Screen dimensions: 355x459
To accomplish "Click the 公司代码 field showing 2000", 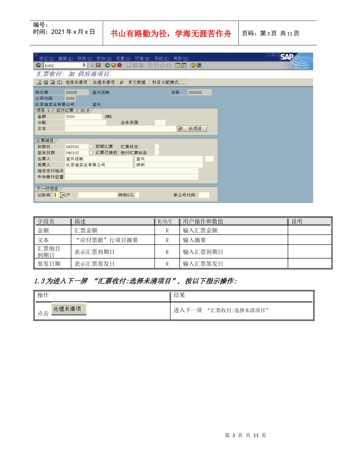I will (70, 98).
